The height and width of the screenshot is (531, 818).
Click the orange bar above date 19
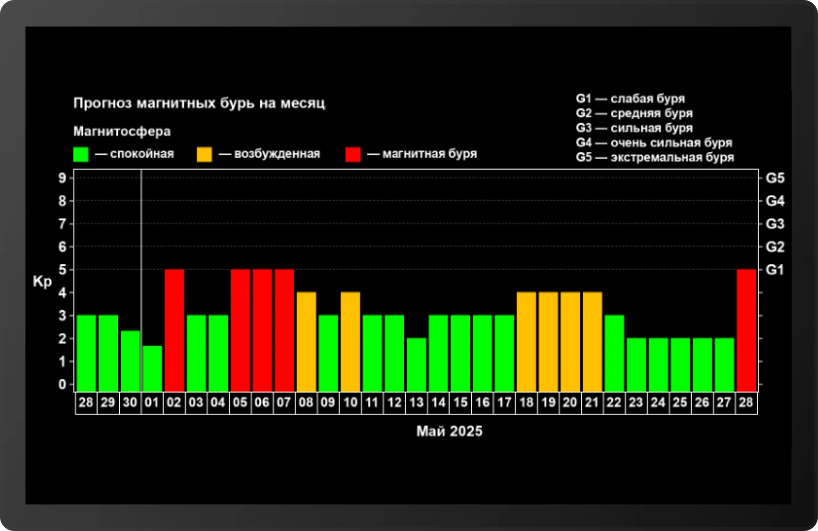pyautogui.click(x=548, y=341)
